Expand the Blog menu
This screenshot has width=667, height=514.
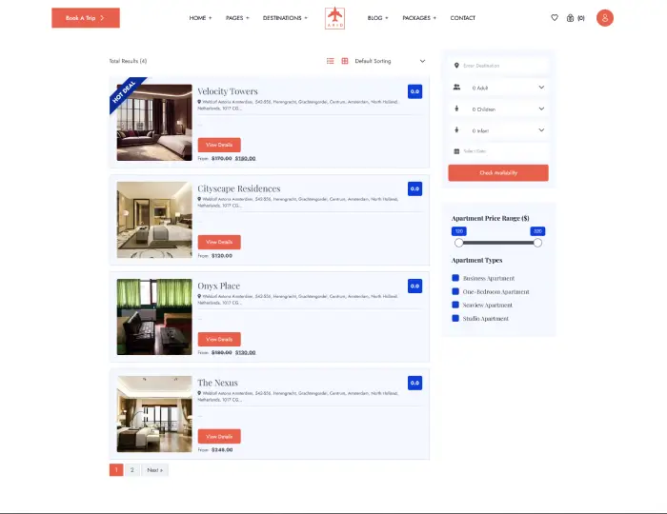point(377,18)
